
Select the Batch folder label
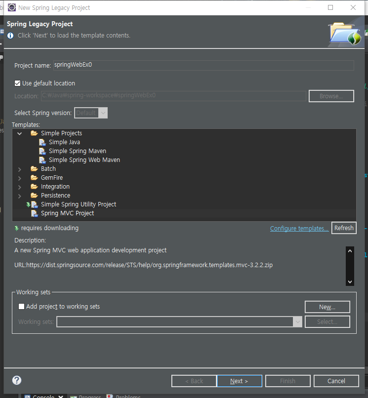point(48,169)
